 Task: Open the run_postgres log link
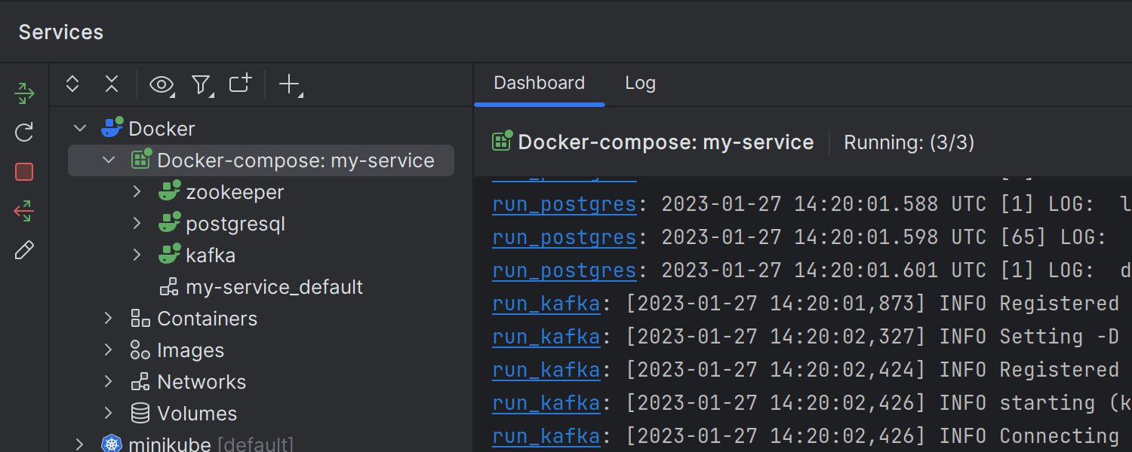click(564, 203)
